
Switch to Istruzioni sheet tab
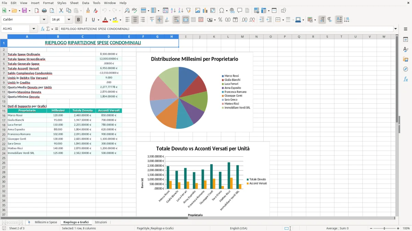click(101, 222)
